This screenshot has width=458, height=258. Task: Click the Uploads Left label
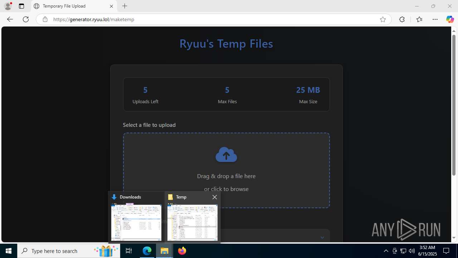(145, 101)
